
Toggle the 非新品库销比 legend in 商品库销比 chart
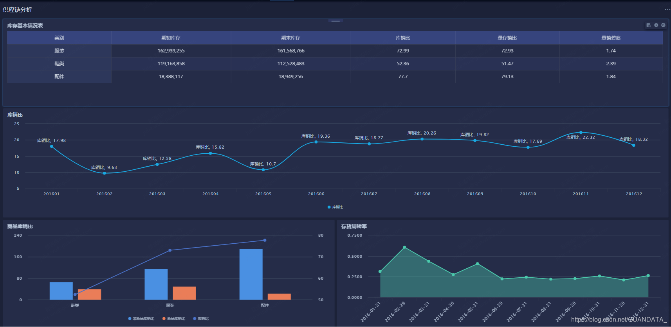(141, 318)
